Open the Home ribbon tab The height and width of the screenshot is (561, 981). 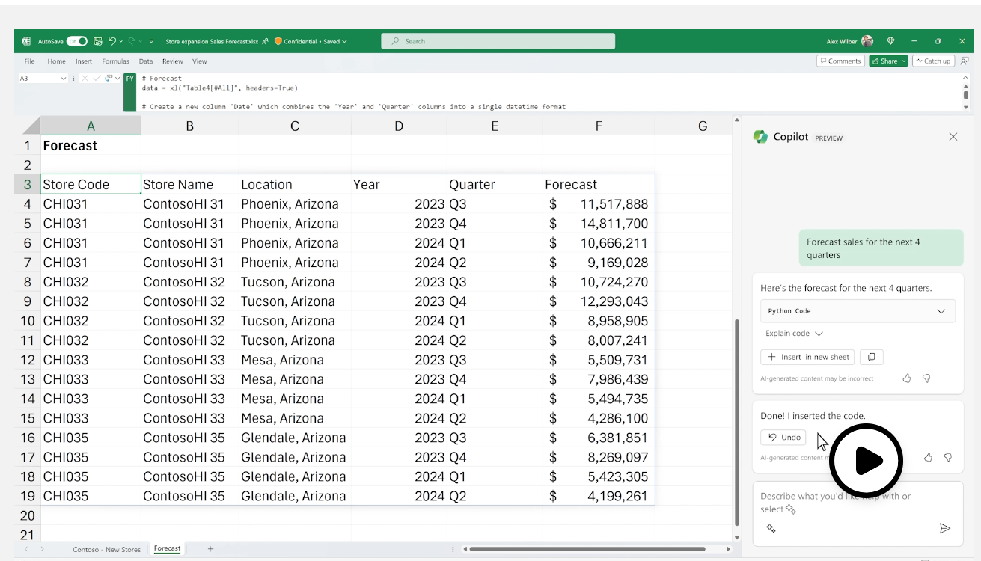[x=56, y=61]
